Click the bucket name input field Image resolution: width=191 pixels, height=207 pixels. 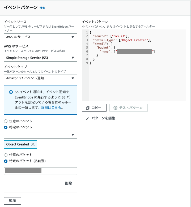click(x=40, y=171)
